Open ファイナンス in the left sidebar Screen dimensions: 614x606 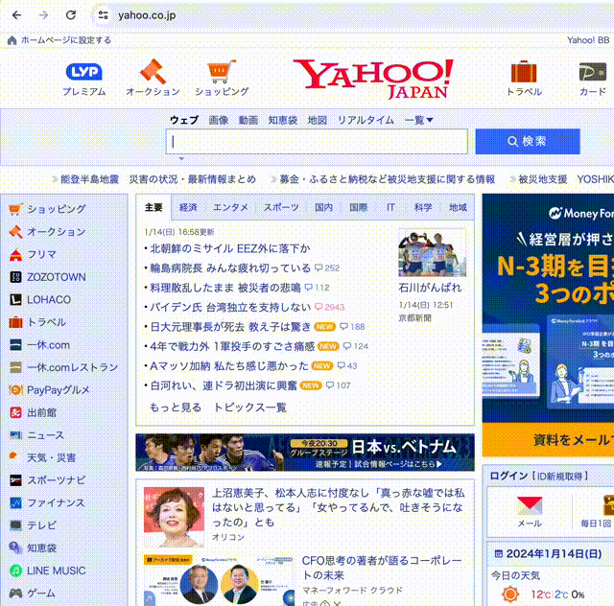pyautogui.click(x=56, y=503)
